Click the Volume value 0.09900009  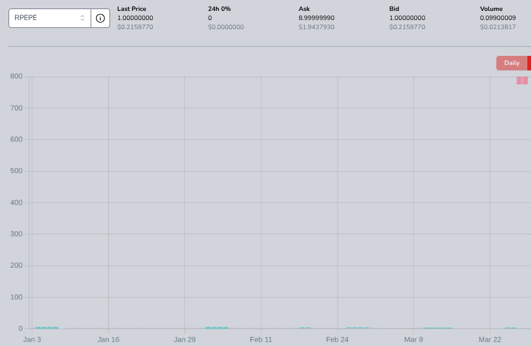point(498,18)
